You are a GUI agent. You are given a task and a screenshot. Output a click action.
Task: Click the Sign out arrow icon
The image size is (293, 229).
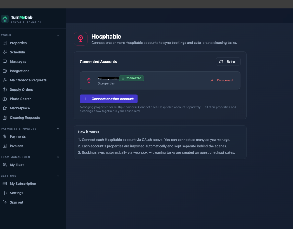5,202
